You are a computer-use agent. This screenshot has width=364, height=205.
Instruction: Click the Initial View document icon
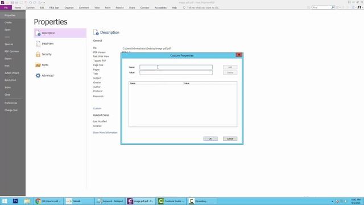38,43
